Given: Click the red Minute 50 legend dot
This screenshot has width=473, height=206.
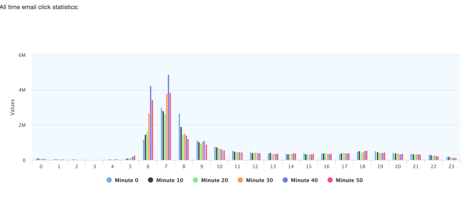Looking at the screenshot, I should tap(330, 180).
